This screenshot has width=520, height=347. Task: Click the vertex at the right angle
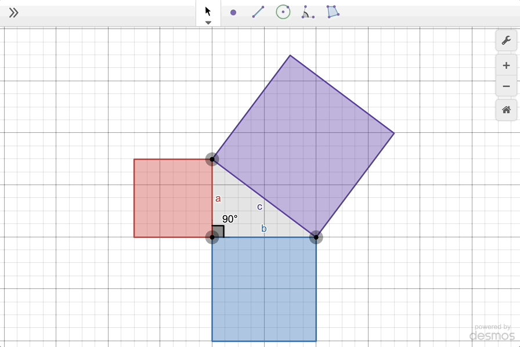pos(212,237)
